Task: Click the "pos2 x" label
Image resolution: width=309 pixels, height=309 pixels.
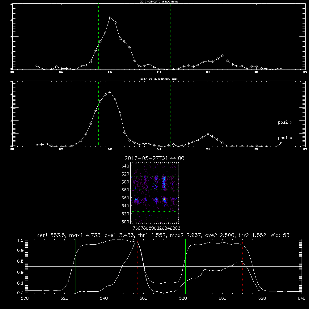Action: click(285, 122)
